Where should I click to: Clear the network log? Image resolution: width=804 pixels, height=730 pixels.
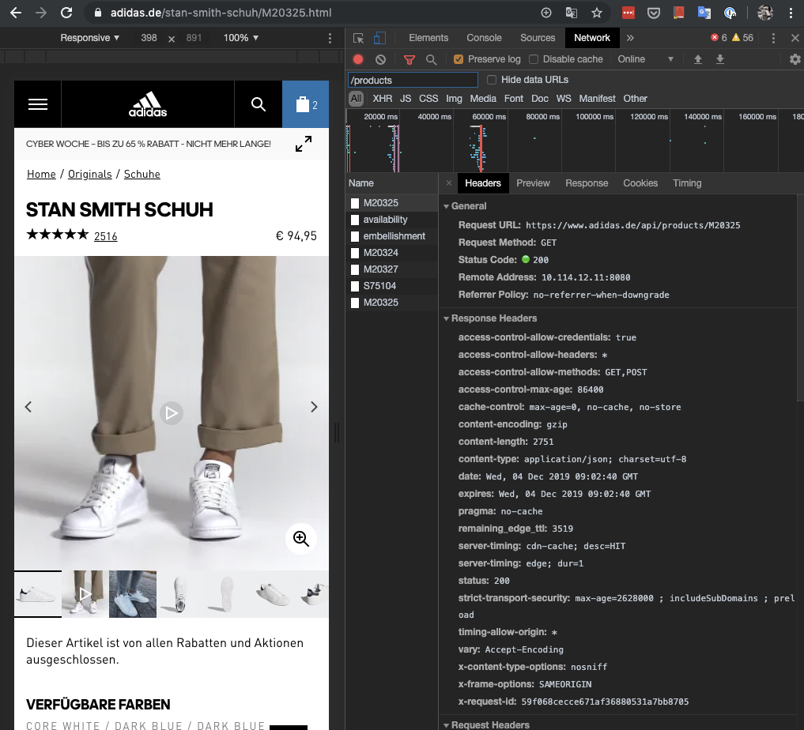tap(380, 59)
